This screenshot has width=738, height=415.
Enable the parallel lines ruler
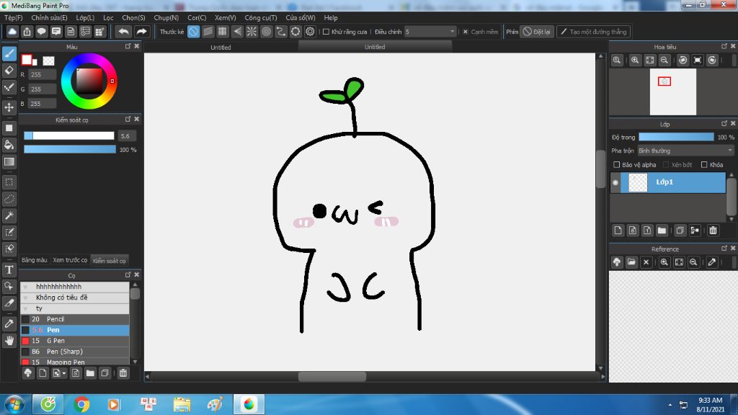tap(208, 32)
